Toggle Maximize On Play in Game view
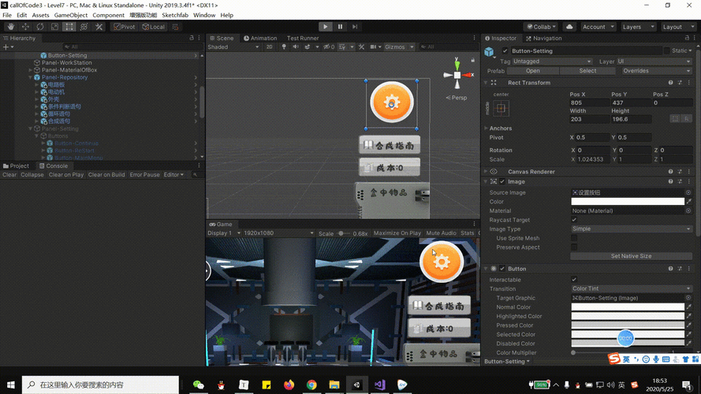This screenshot has height=394, width=701. 397,233
